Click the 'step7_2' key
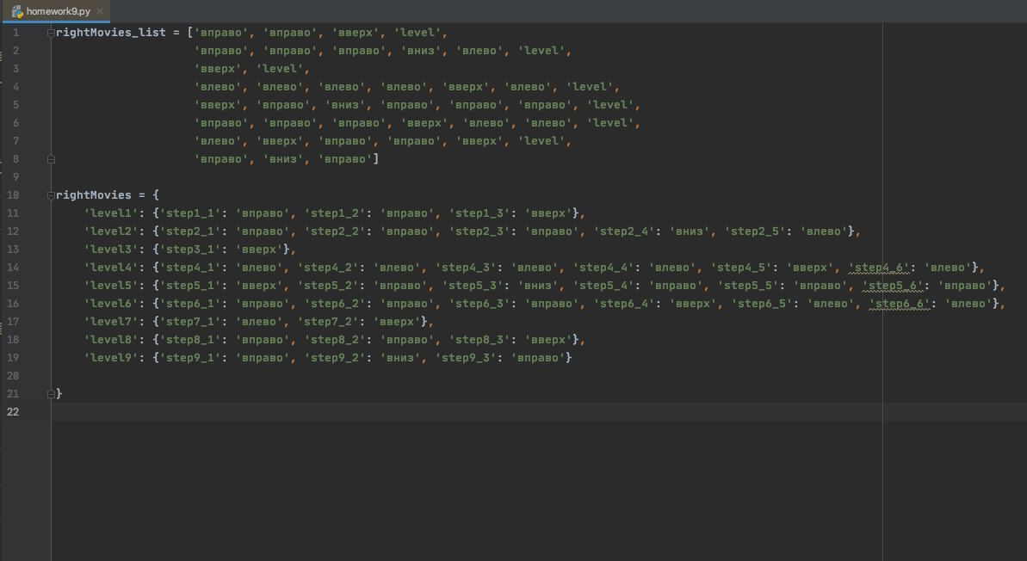 [x=327, y=322]
